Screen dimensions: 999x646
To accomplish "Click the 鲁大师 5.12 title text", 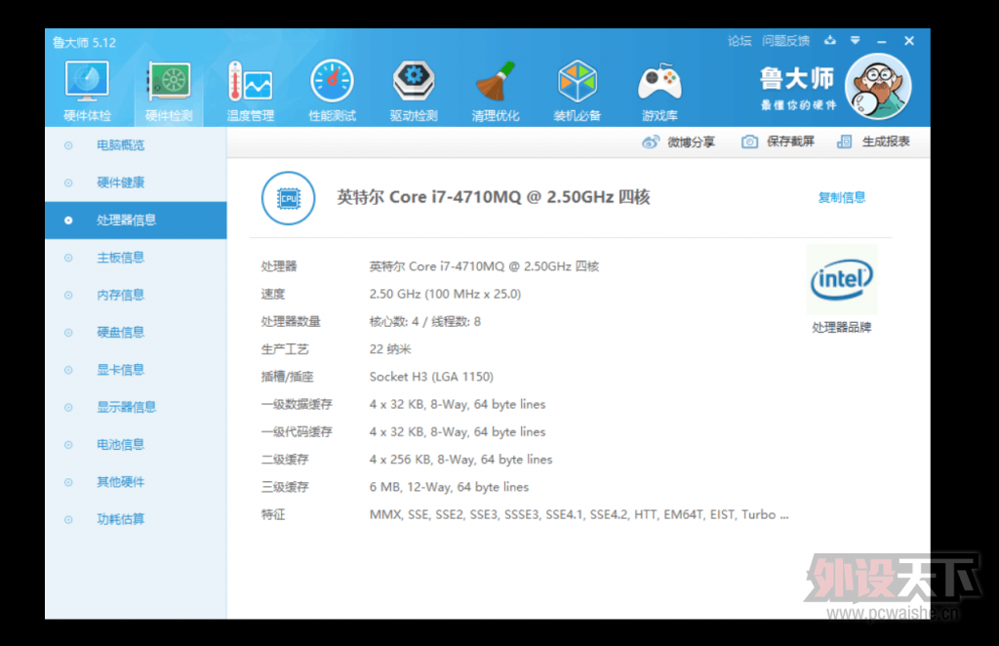I will [84, 43].
